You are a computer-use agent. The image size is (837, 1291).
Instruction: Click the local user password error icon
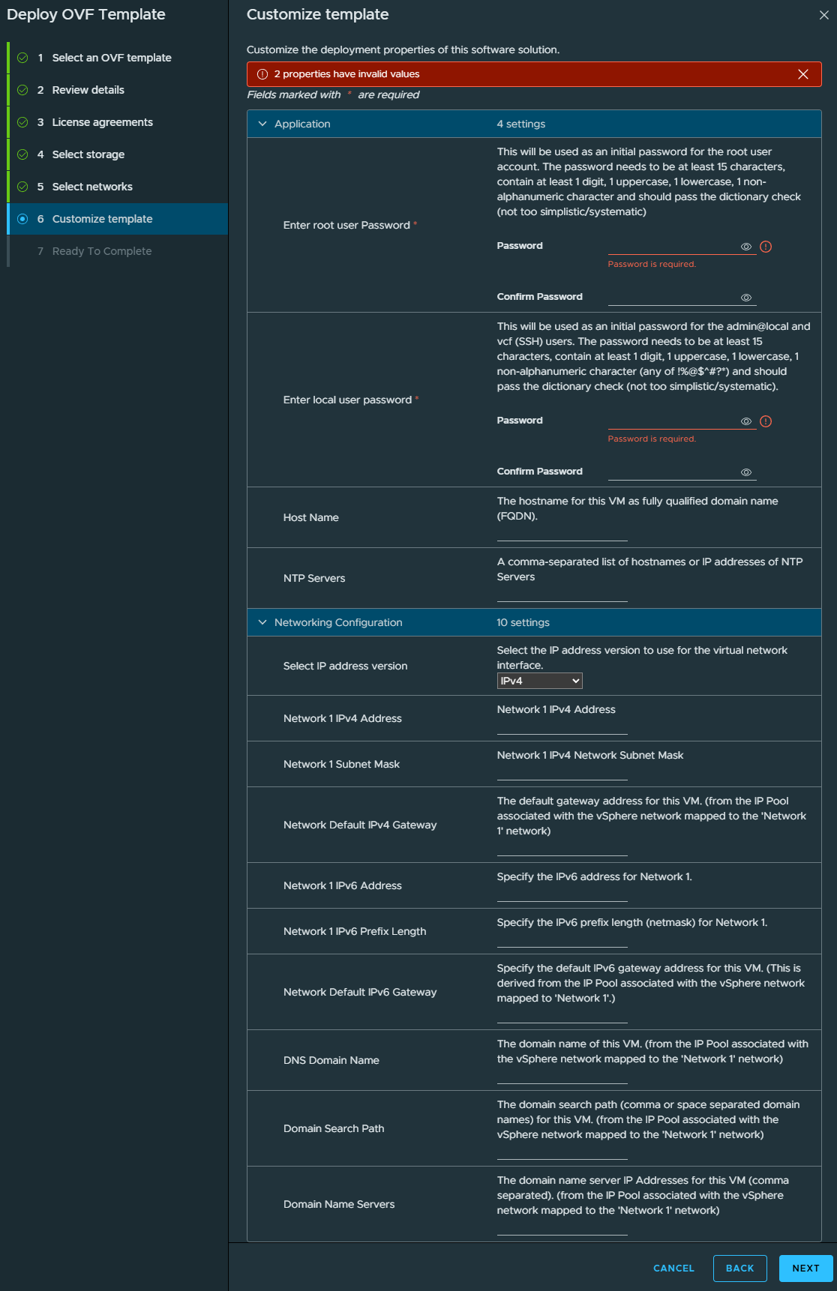pos(766,421)
